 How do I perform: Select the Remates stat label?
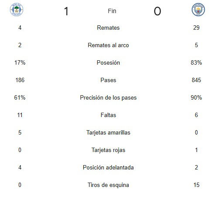[108, 28]
